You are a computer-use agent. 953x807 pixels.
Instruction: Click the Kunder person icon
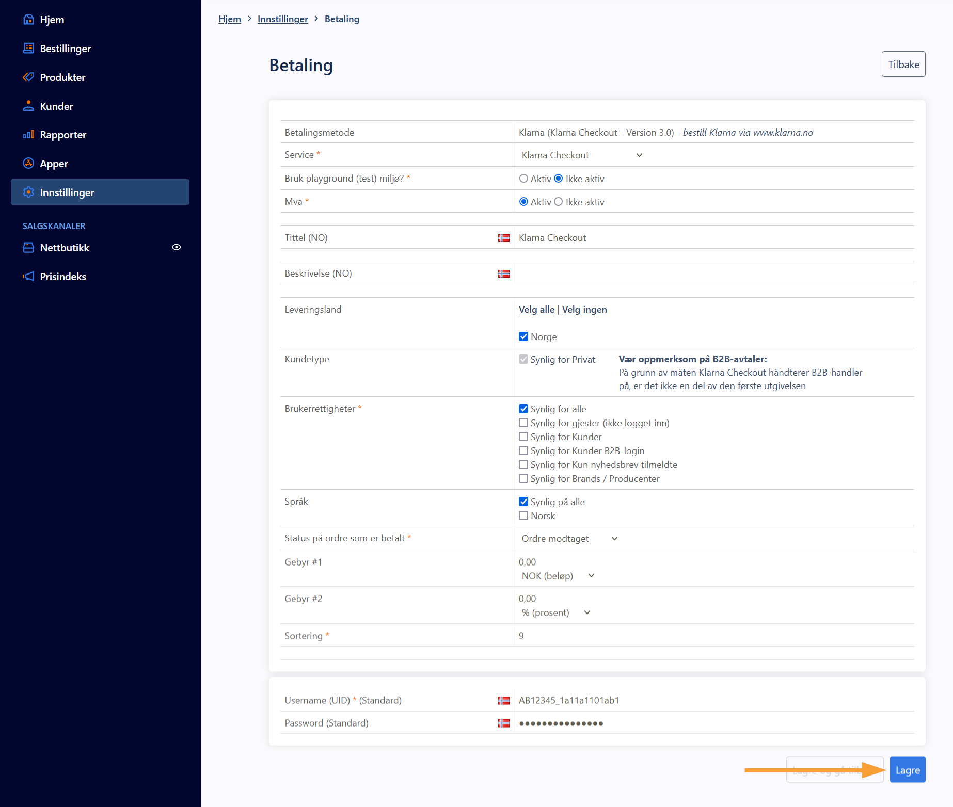pos(28,106)
